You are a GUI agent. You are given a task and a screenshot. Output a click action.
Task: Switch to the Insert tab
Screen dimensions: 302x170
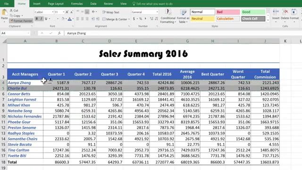[x=37, y=4]
